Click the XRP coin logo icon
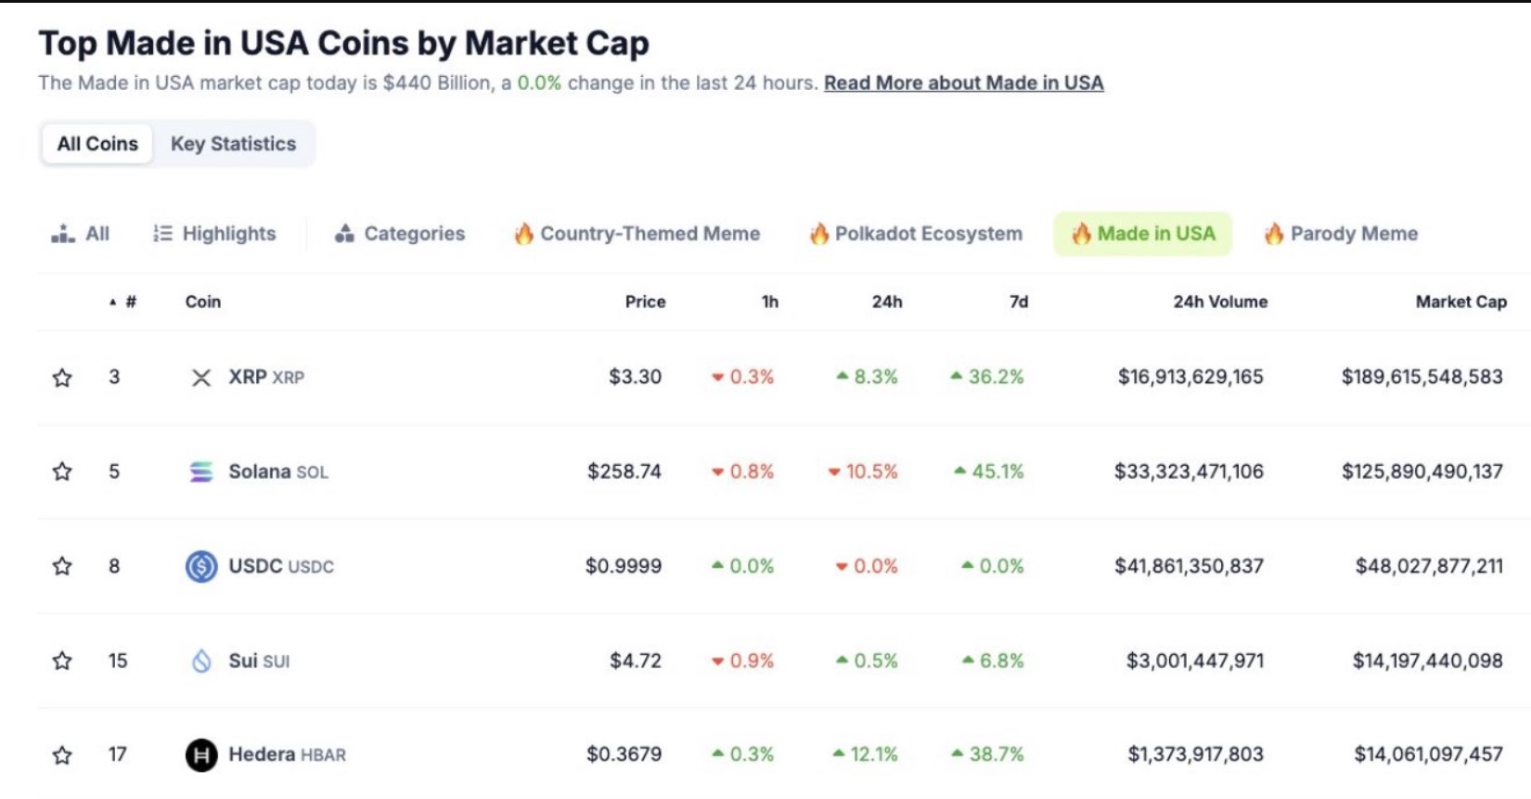This screenshot has width=1531, height=799. click(x=201, y=378)
